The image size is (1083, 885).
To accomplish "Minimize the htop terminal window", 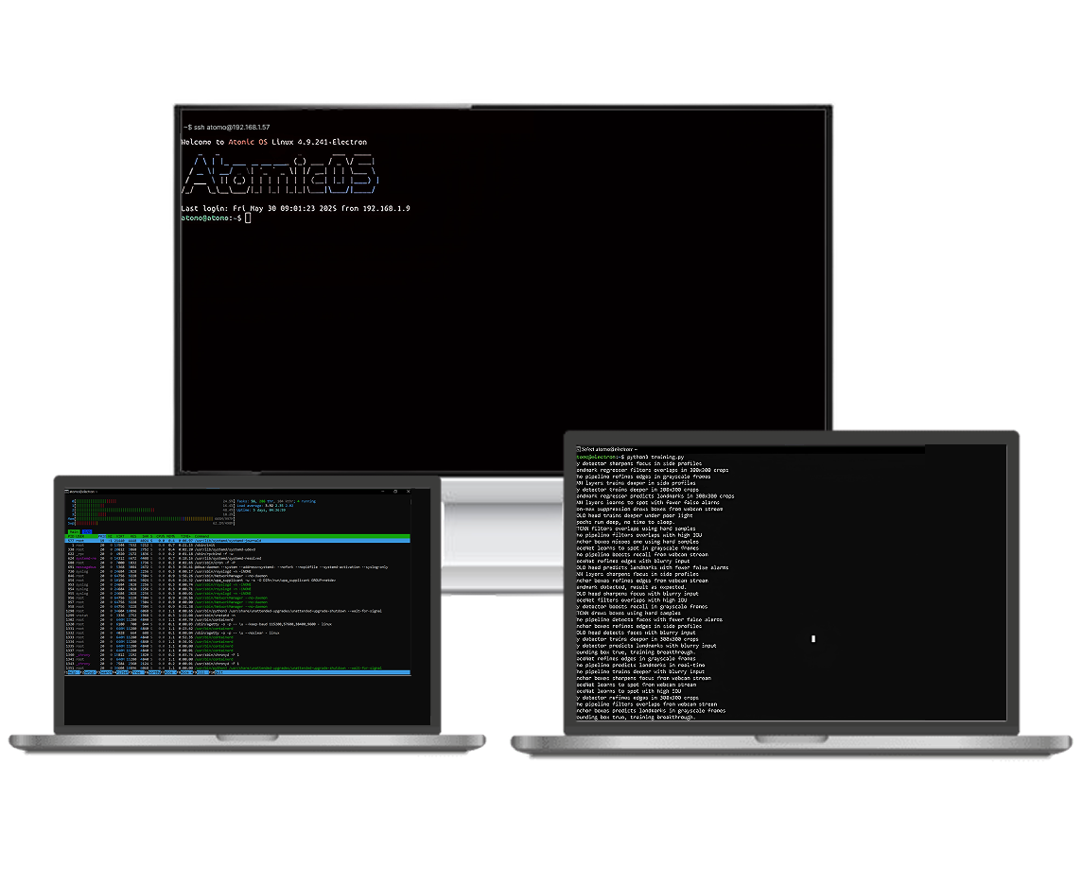I will click(383, 492).
